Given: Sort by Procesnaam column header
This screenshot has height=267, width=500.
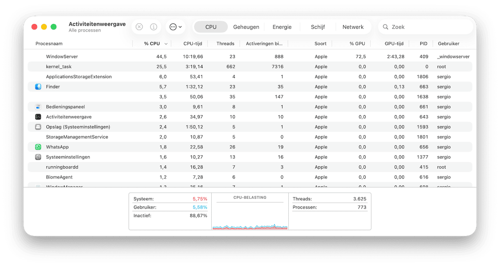Looking at the screenshot, I should click(49, 44).
